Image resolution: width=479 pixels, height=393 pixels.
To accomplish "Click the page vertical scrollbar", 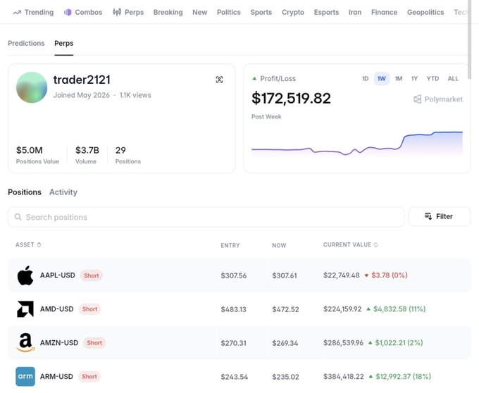I will [470, 39].
